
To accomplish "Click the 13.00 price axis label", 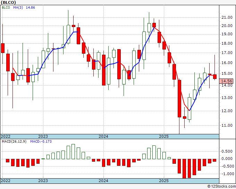I will coord(227,98).
